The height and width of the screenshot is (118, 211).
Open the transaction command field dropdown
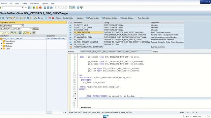click(22, 8)
